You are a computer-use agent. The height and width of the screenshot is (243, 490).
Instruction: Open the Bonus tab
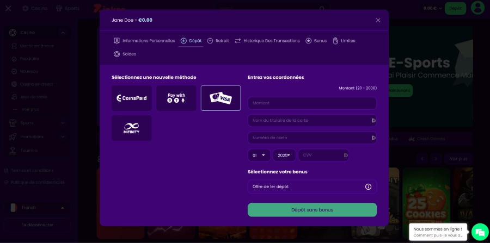pos(316,41)
